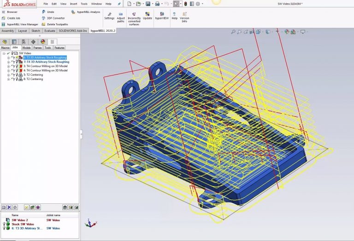
Task: Select job 4: T4 Contour Milling on 3D Model
Action: point(45,70)
